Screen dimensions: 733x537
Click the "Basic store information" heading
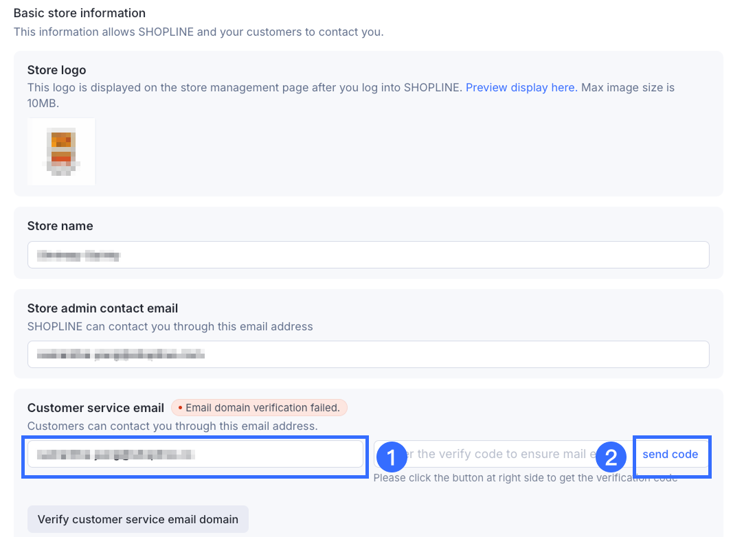coord(80,13)
